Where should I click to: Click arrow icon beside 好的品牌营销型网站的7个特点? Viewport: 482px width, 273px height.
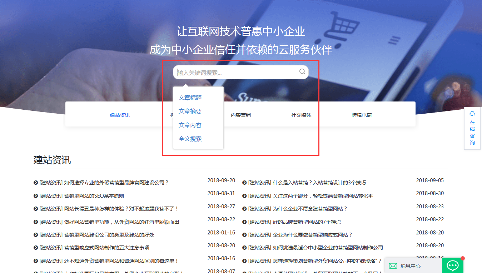tap(244, 222)
